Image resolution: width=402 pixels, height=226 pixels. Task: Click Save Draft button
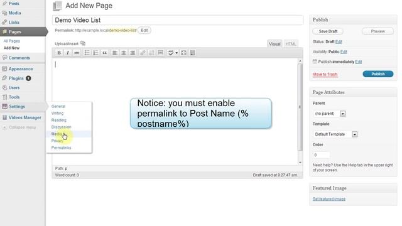[x=328, y=31]
